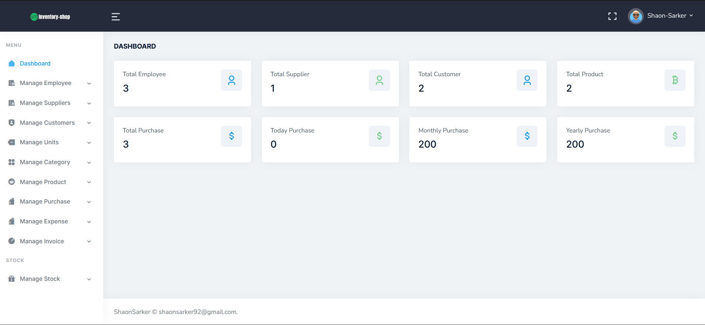Select Manage Suppliers in sidebar
Screen dimensions: 705x325
click(45, 103)
